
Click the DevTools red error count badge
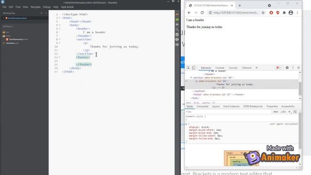[x=278, y=68]
